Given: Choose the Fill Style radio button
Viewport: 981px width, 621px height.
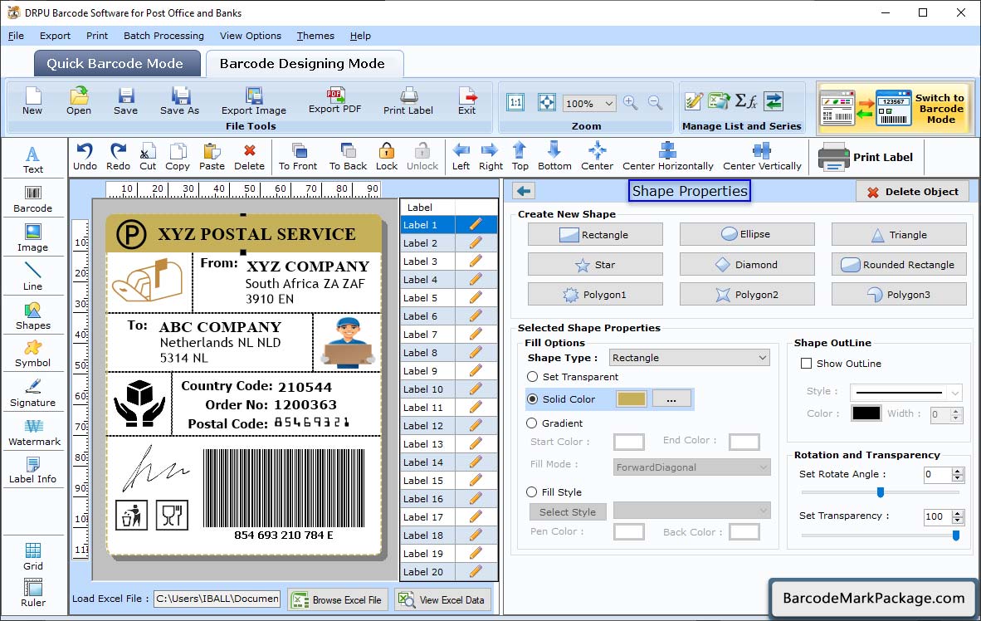Looking at the screenshot, I should (532, 492).
